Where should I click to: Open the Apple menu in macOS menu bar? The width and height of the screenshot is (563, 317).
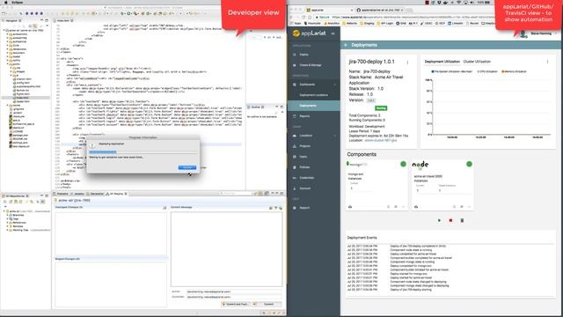coord(5,2)
